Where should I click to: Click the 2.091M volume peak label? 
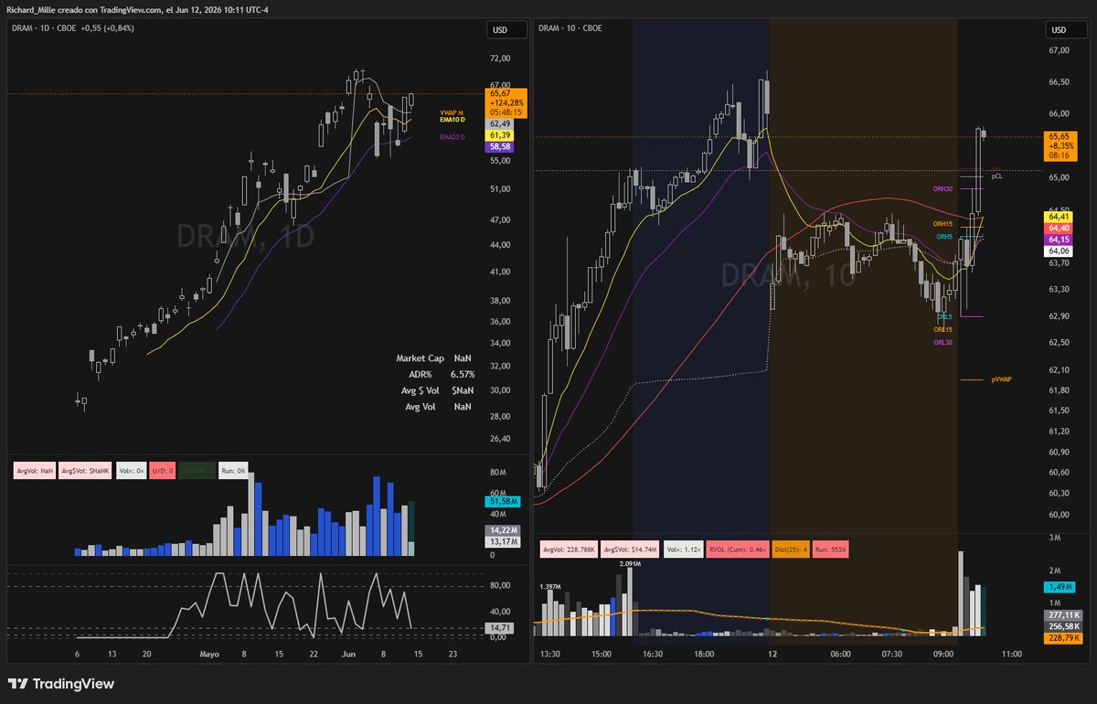pos(630,564)
